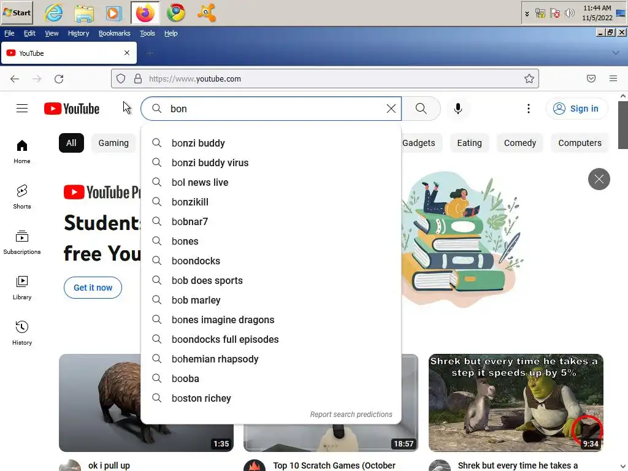Click the magnifier search button
Screen dimensions: 628x471
421,109
